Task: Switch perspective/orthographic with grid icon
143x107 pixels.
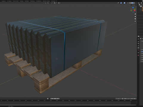Action: pyautogui.click(x=135, y=21)
